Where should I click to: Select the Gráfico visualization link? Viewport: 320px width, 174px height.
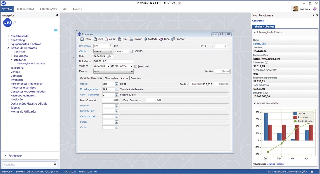(271, 164)
